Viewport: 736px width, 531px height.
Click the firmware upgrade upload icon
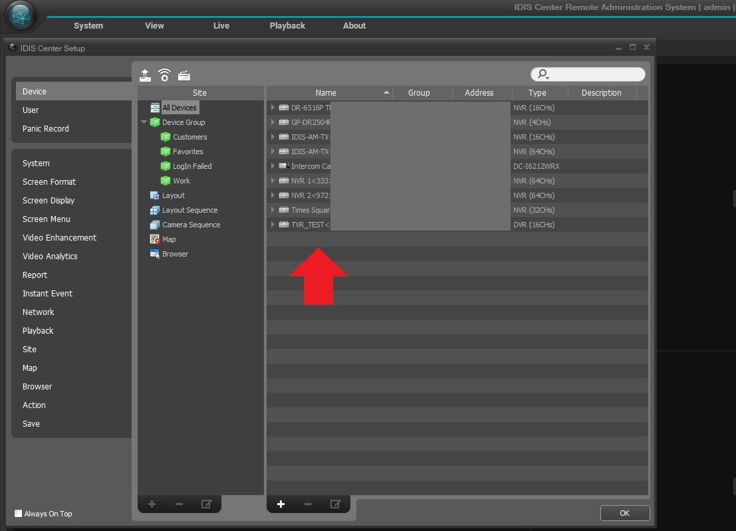(x=145, y=75)
